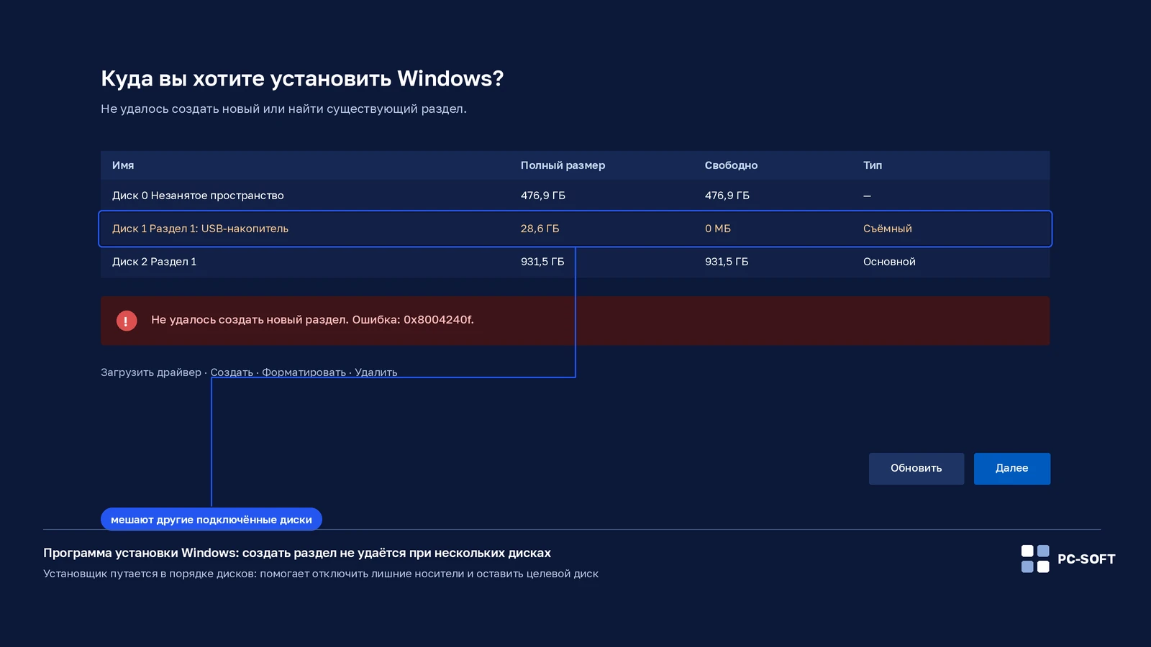The height and width of the screenshot is (647, 1151).
Task: Click the PC-SOFT brand text
Action: tap(1086, 559)
